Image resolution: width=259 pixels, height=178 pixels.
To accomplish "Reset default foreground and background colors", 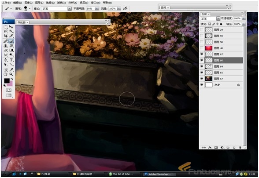I will pos(5,85).
